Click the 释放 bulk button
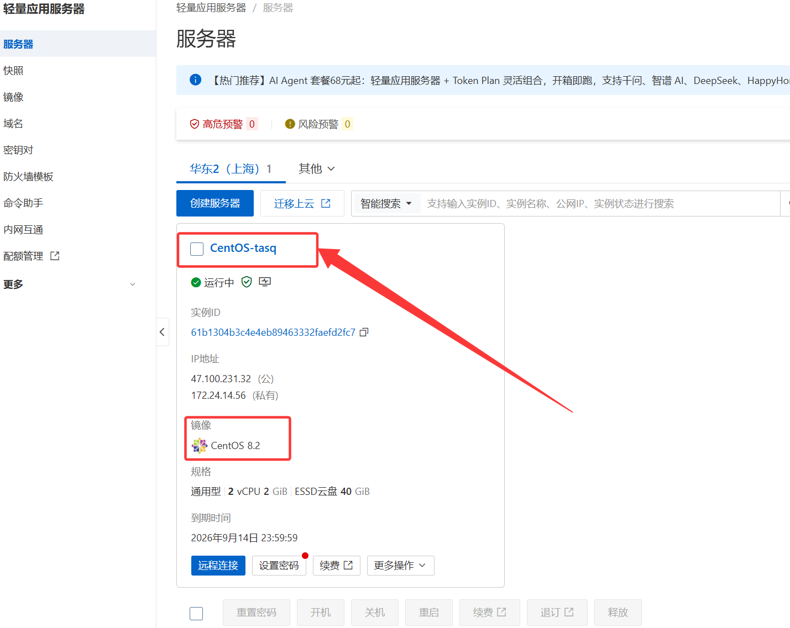This screenshot has width=790, height=628. (618, 612)
